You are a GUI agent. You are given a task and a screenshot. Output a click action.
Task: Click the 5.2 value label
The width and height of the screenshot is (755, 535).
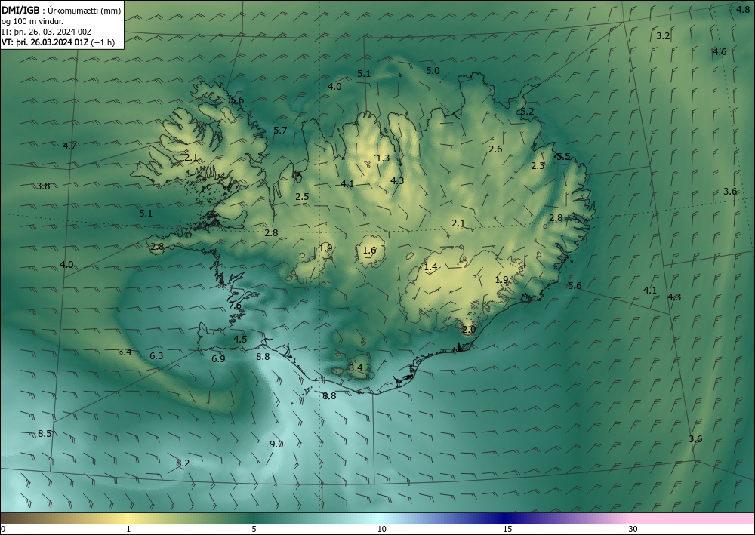pos(527,112)
